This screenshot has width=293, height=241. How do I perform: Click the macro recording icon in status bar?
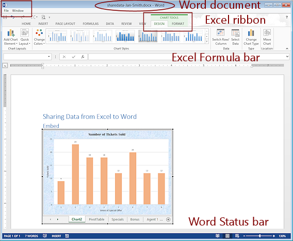[67, 236]
